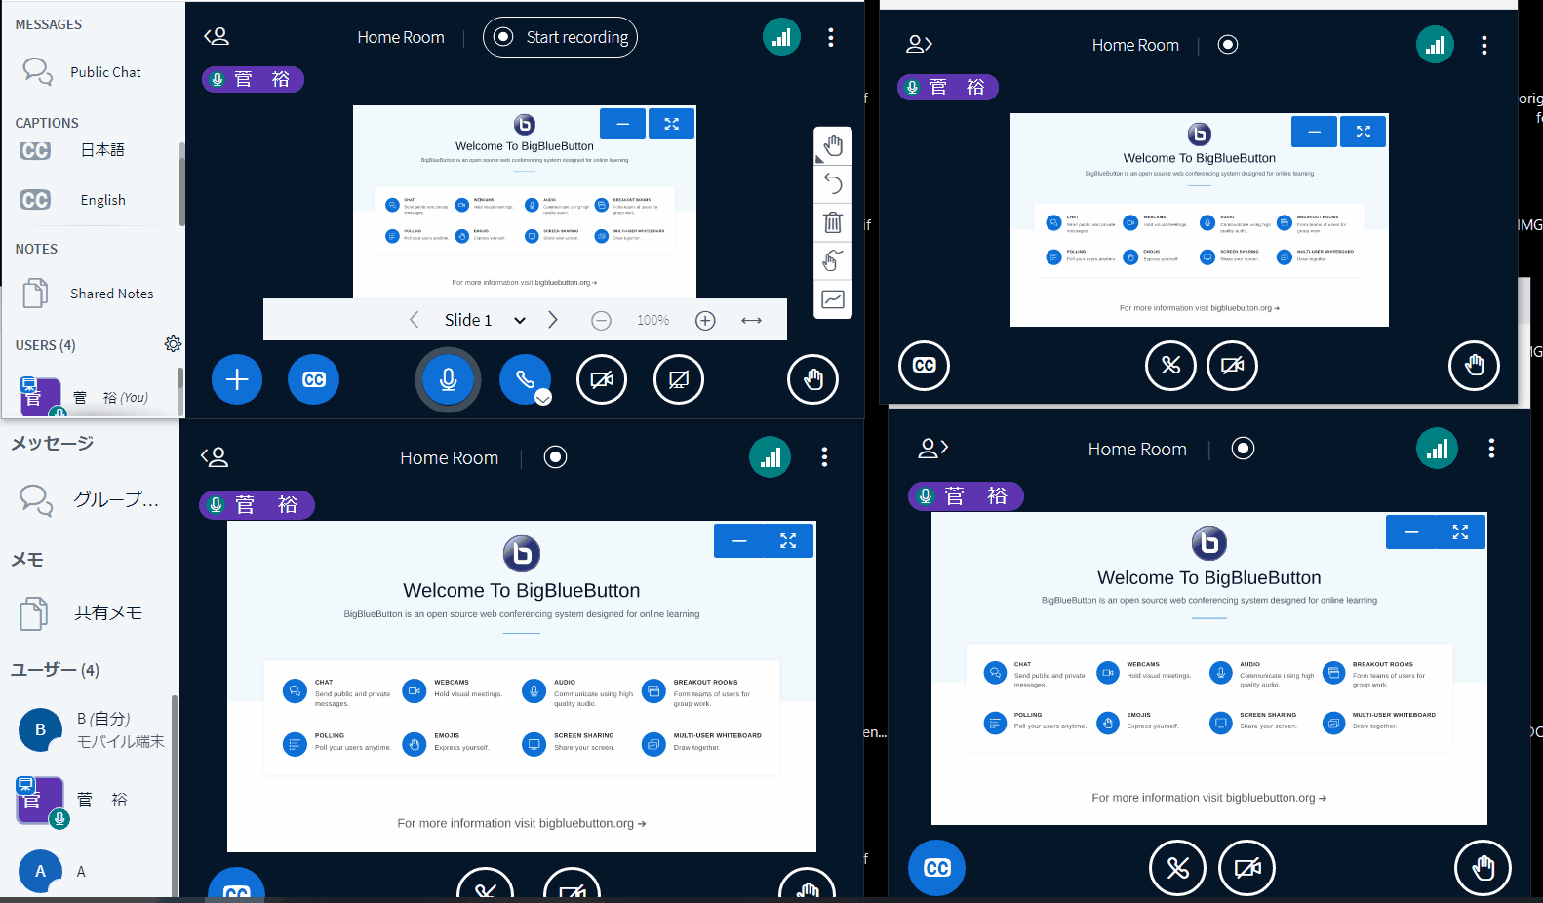Share the webcam in the top-left window
Screen dimensions: 1543x903
tap(602, 379)
